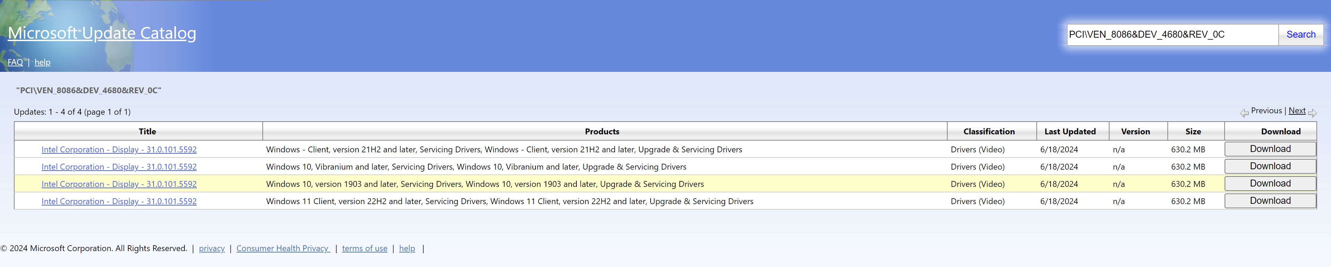Open the help link in the header
This screenshot has width=1331, height=267.
[42, 62]
